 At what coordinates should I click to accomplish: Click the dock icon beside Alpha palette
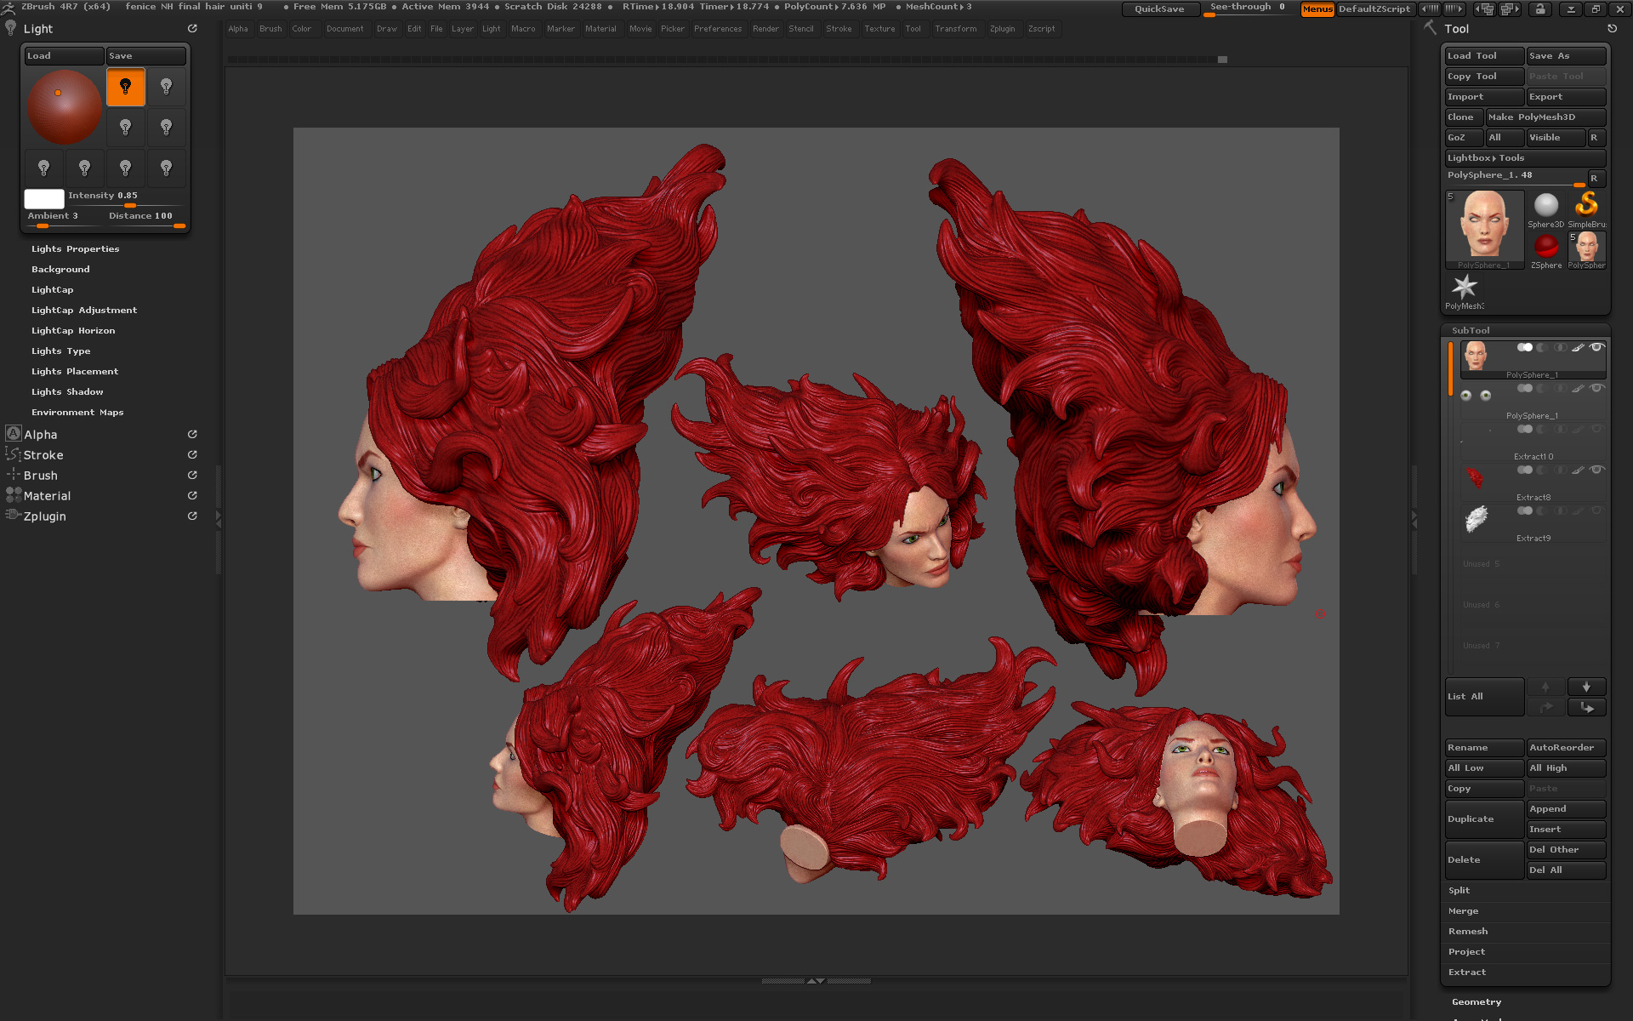click(192, 434)
